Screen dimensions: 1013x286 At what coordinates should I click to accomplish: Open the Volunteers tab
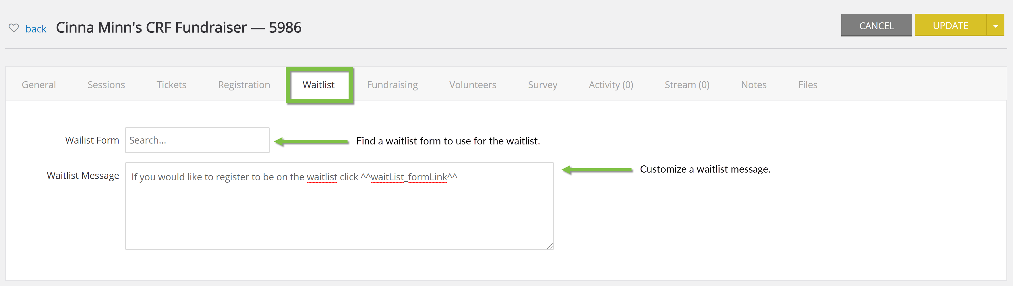(x=473, y=85)
